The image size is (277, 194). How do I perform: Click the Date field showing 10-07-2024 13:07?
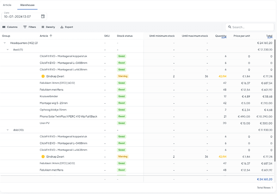(21, 16)
